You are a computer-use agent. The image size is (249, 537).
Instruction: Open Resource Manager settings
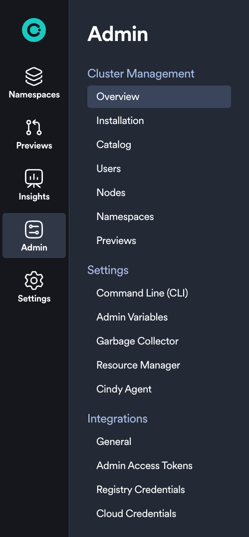point(138,365)
